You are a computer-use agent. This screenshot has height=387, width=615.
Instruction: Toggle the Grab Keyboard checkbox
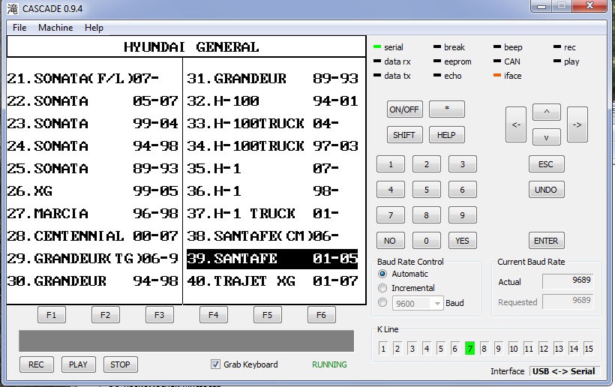click(215, 364)
